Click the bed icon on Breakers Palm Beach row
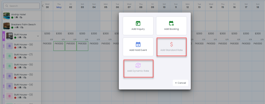This screenshot has width=265, height=104. (x=17, y=28)
